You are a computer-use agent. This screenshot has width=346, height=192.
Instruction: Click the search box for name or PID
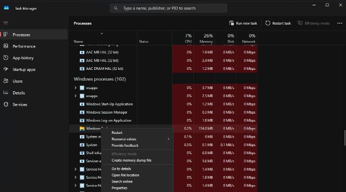pos(169,8)
